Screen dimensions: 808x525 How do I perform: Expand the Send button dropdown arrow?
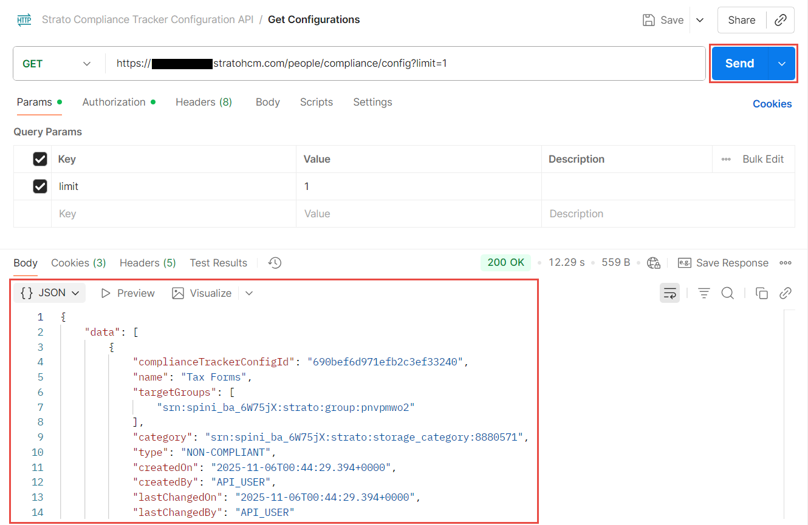pyautogui.click(x=782, y=64)
